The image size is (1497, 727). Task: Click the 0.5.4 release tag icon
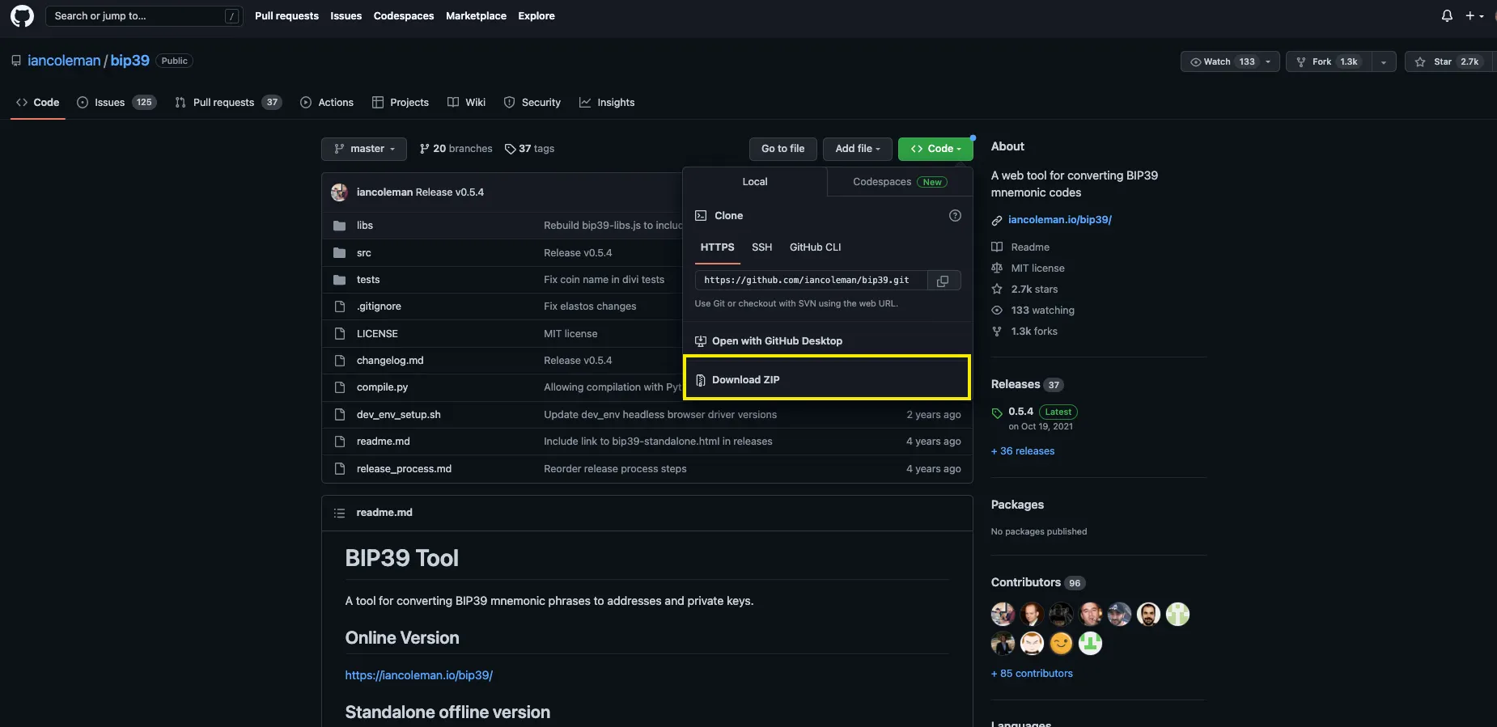997,413
